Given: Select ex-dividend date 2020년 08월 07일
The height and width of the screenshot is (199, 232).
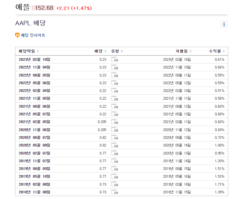Looking at the screenshot, I should click(x=34, y=137).
